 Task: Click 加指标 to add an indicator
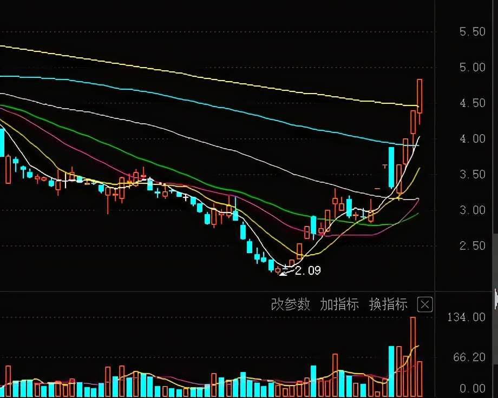[339, 304]
